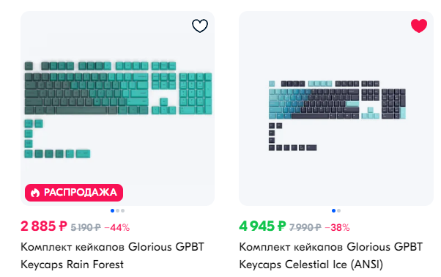Click the РАСПРОДАЖА sale badge label

pyautogui.click(x=80, y=192)
